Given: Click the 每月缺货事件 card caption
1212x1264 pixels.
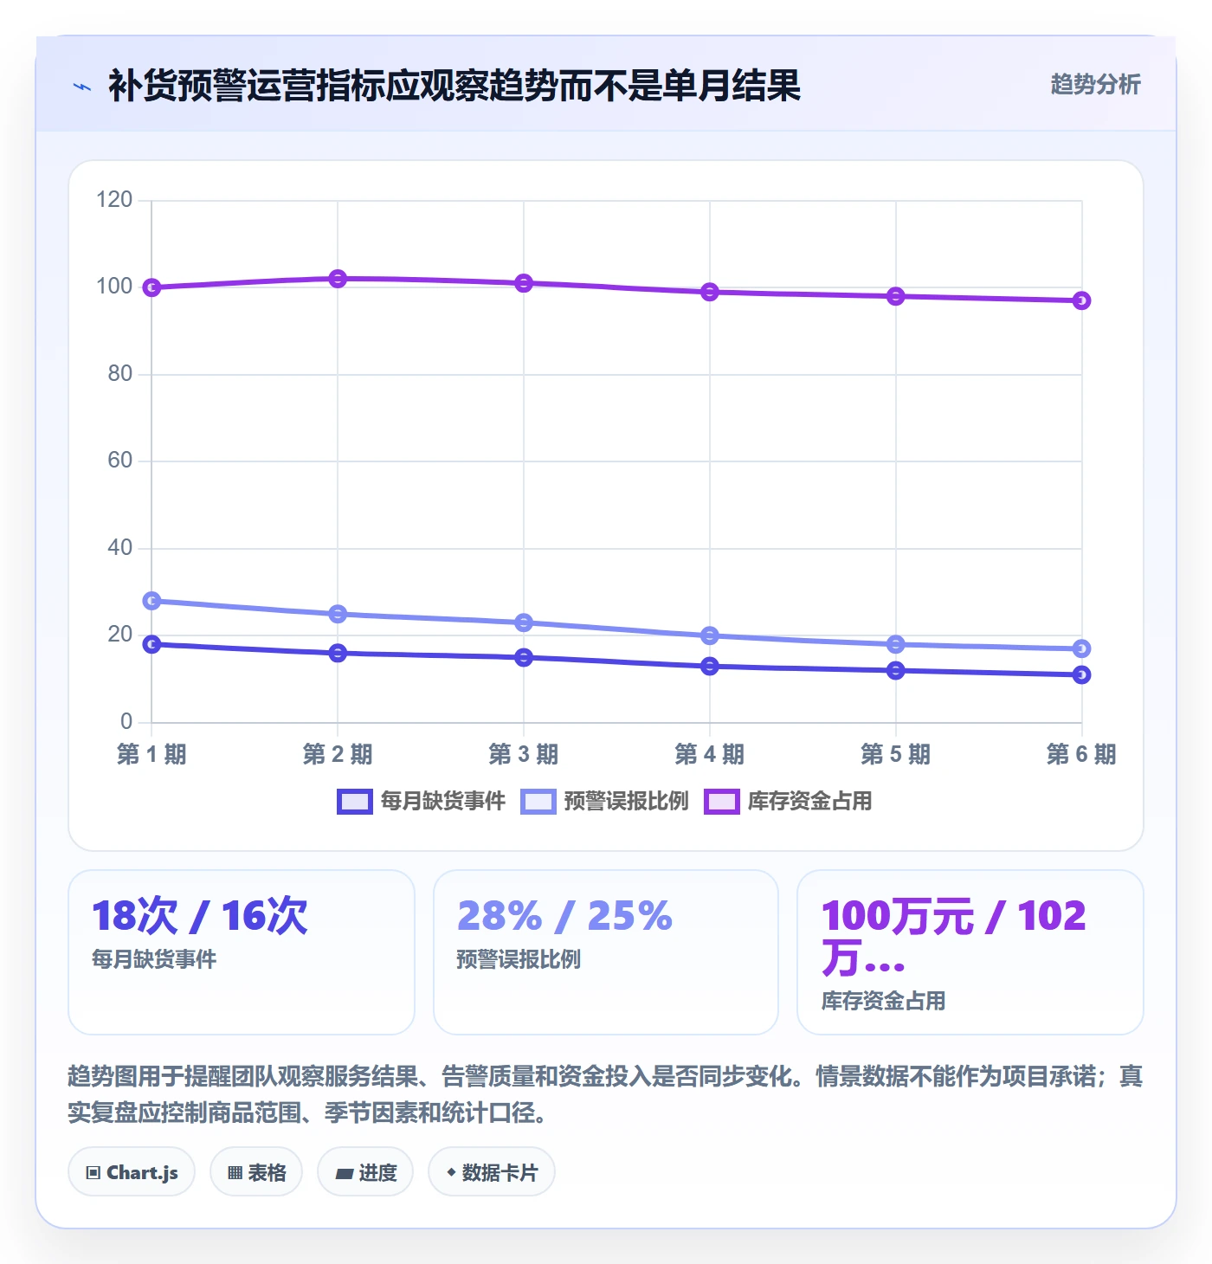Looking at the screenshot, I should click(154, 959).
